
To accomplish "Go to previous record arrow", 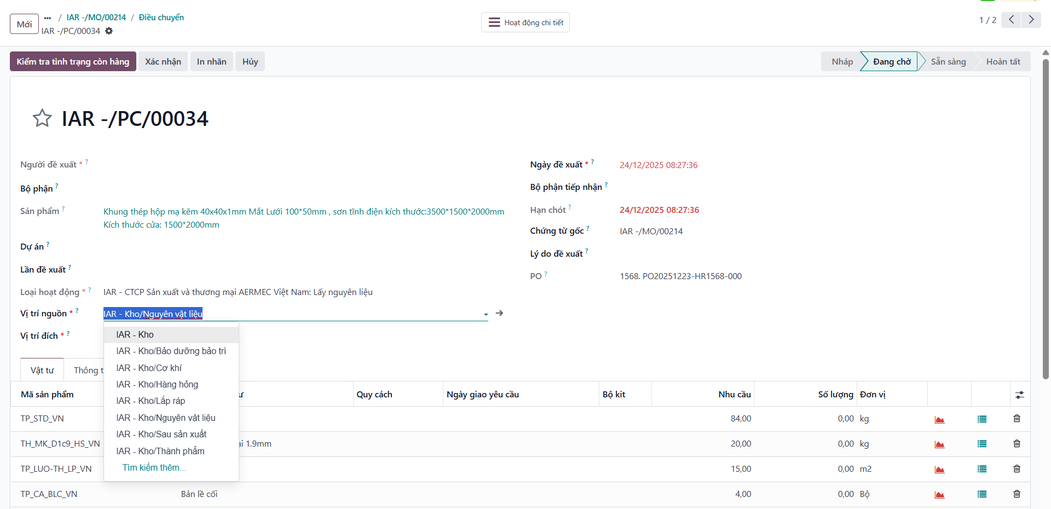I will [1012, 20].
